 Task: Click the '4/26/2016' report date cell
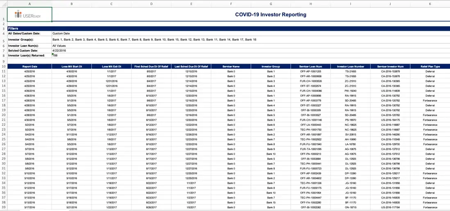click(30, 91)
